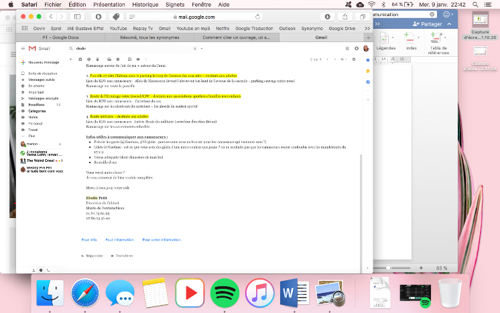This screenshot has width=500, height=313.
Task: Open the Safari share button
Action: tap(345, 17)
